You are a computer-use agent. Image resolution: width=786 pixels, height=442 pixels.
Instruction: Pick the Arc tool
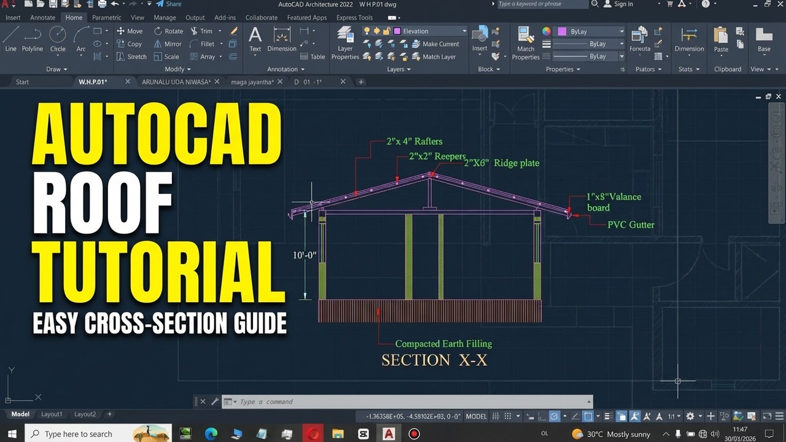click(80, 39)
